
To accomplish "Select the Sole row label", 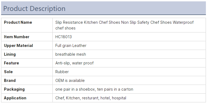I will [x=8, y=72].
